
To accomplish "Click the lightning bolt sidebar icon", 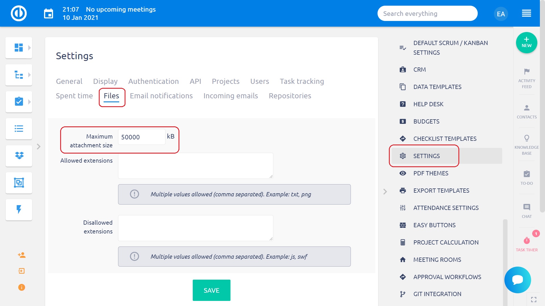I will coord(19,210).
